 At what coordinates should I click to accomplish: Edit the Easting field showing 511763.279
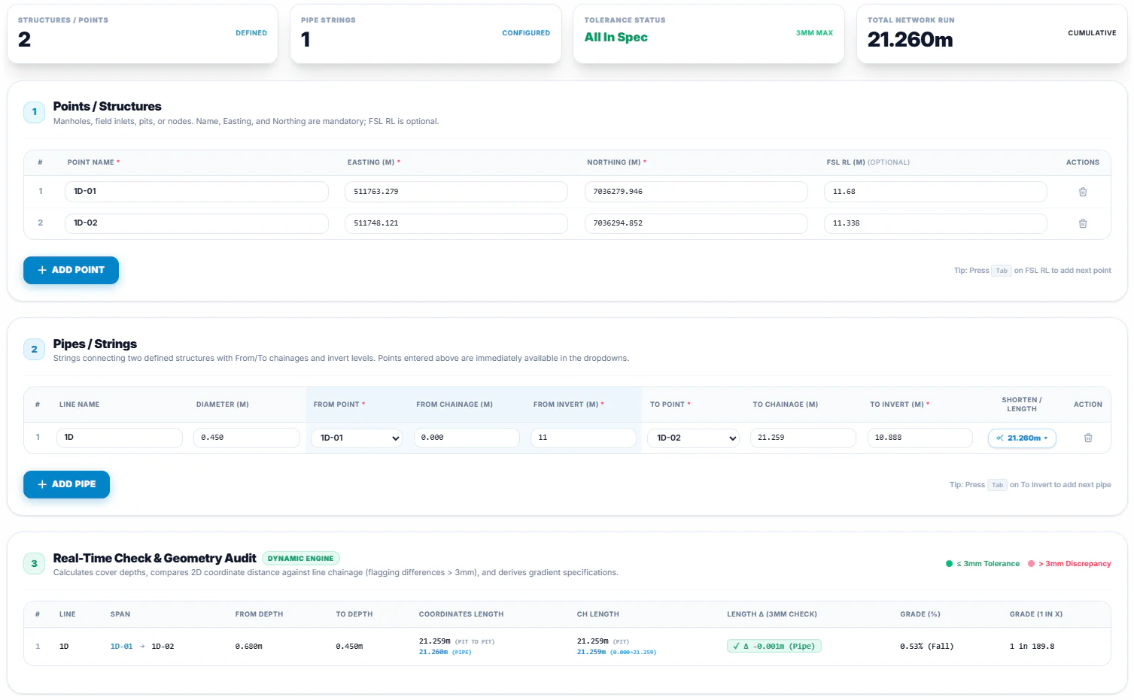pyautogui.click(x=456, y=192)
